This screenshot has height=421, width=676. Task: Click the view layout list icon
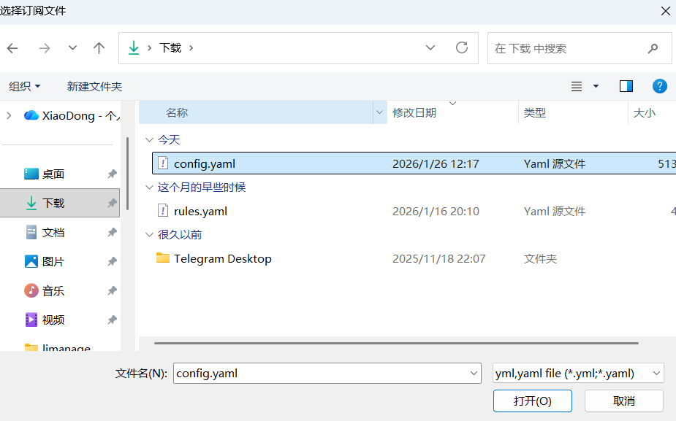click(x=577, y=86)
